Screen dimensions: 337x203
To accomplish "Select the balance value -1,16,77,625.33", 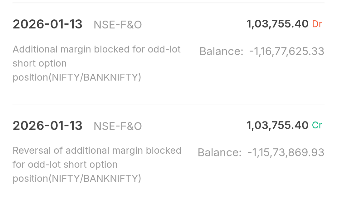I will 287,51.
